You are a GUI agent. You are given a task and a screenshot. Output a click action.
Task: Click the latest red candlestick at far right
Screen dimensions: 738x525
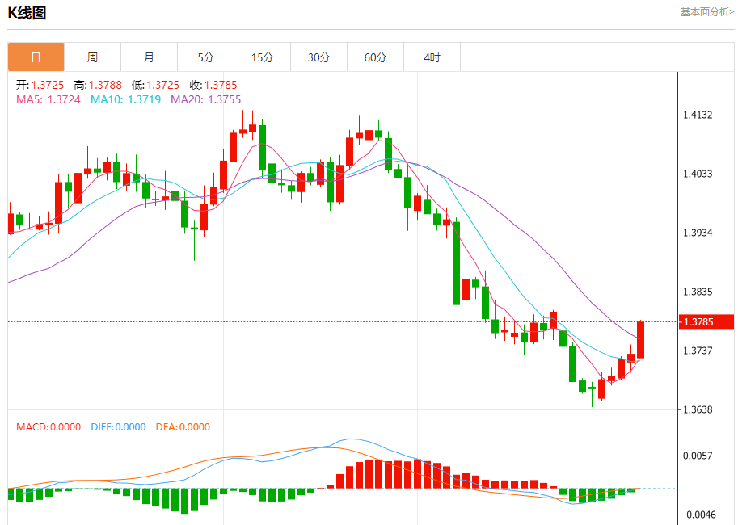tap(640, 339)
